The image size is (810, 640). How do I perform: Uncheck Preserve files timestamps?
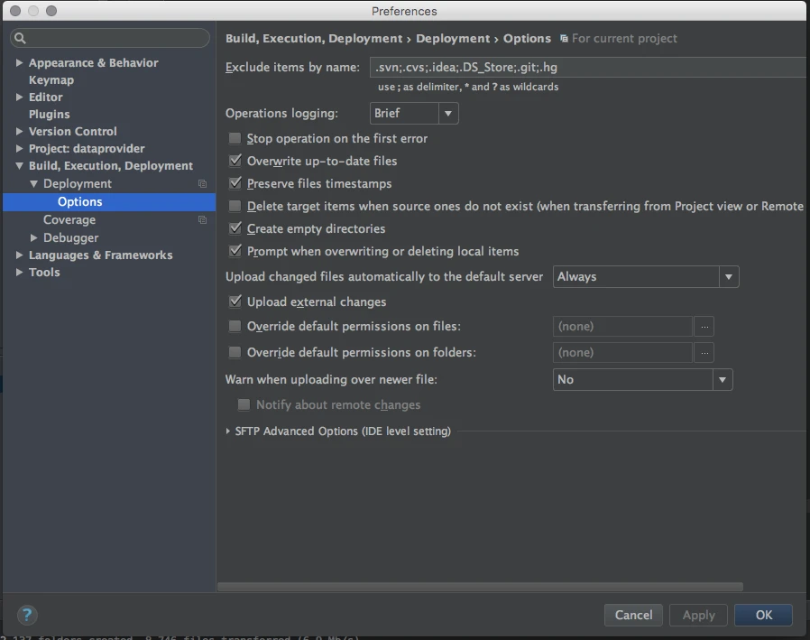pyautogui.click(x=235, y=183)
